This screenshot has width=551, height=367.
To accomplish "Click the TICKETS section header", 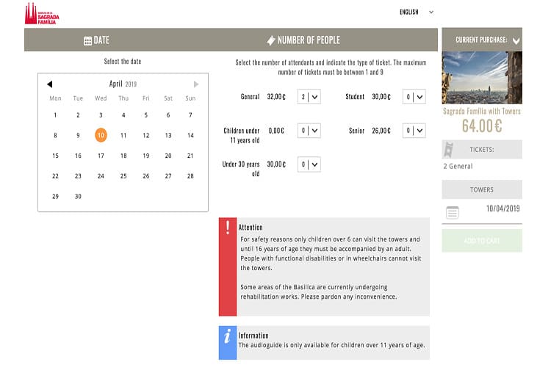I will coord(482,150).
